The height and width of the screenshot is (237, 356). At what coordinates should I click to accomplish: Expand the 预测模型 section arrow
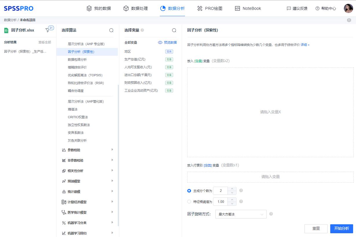112,181
